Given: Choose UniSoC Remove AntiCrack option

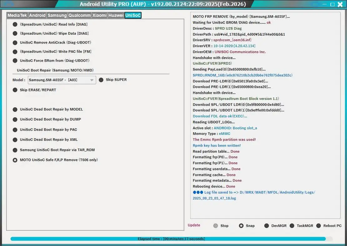Looking at the screenshot, I should click(x=15, y=42).
